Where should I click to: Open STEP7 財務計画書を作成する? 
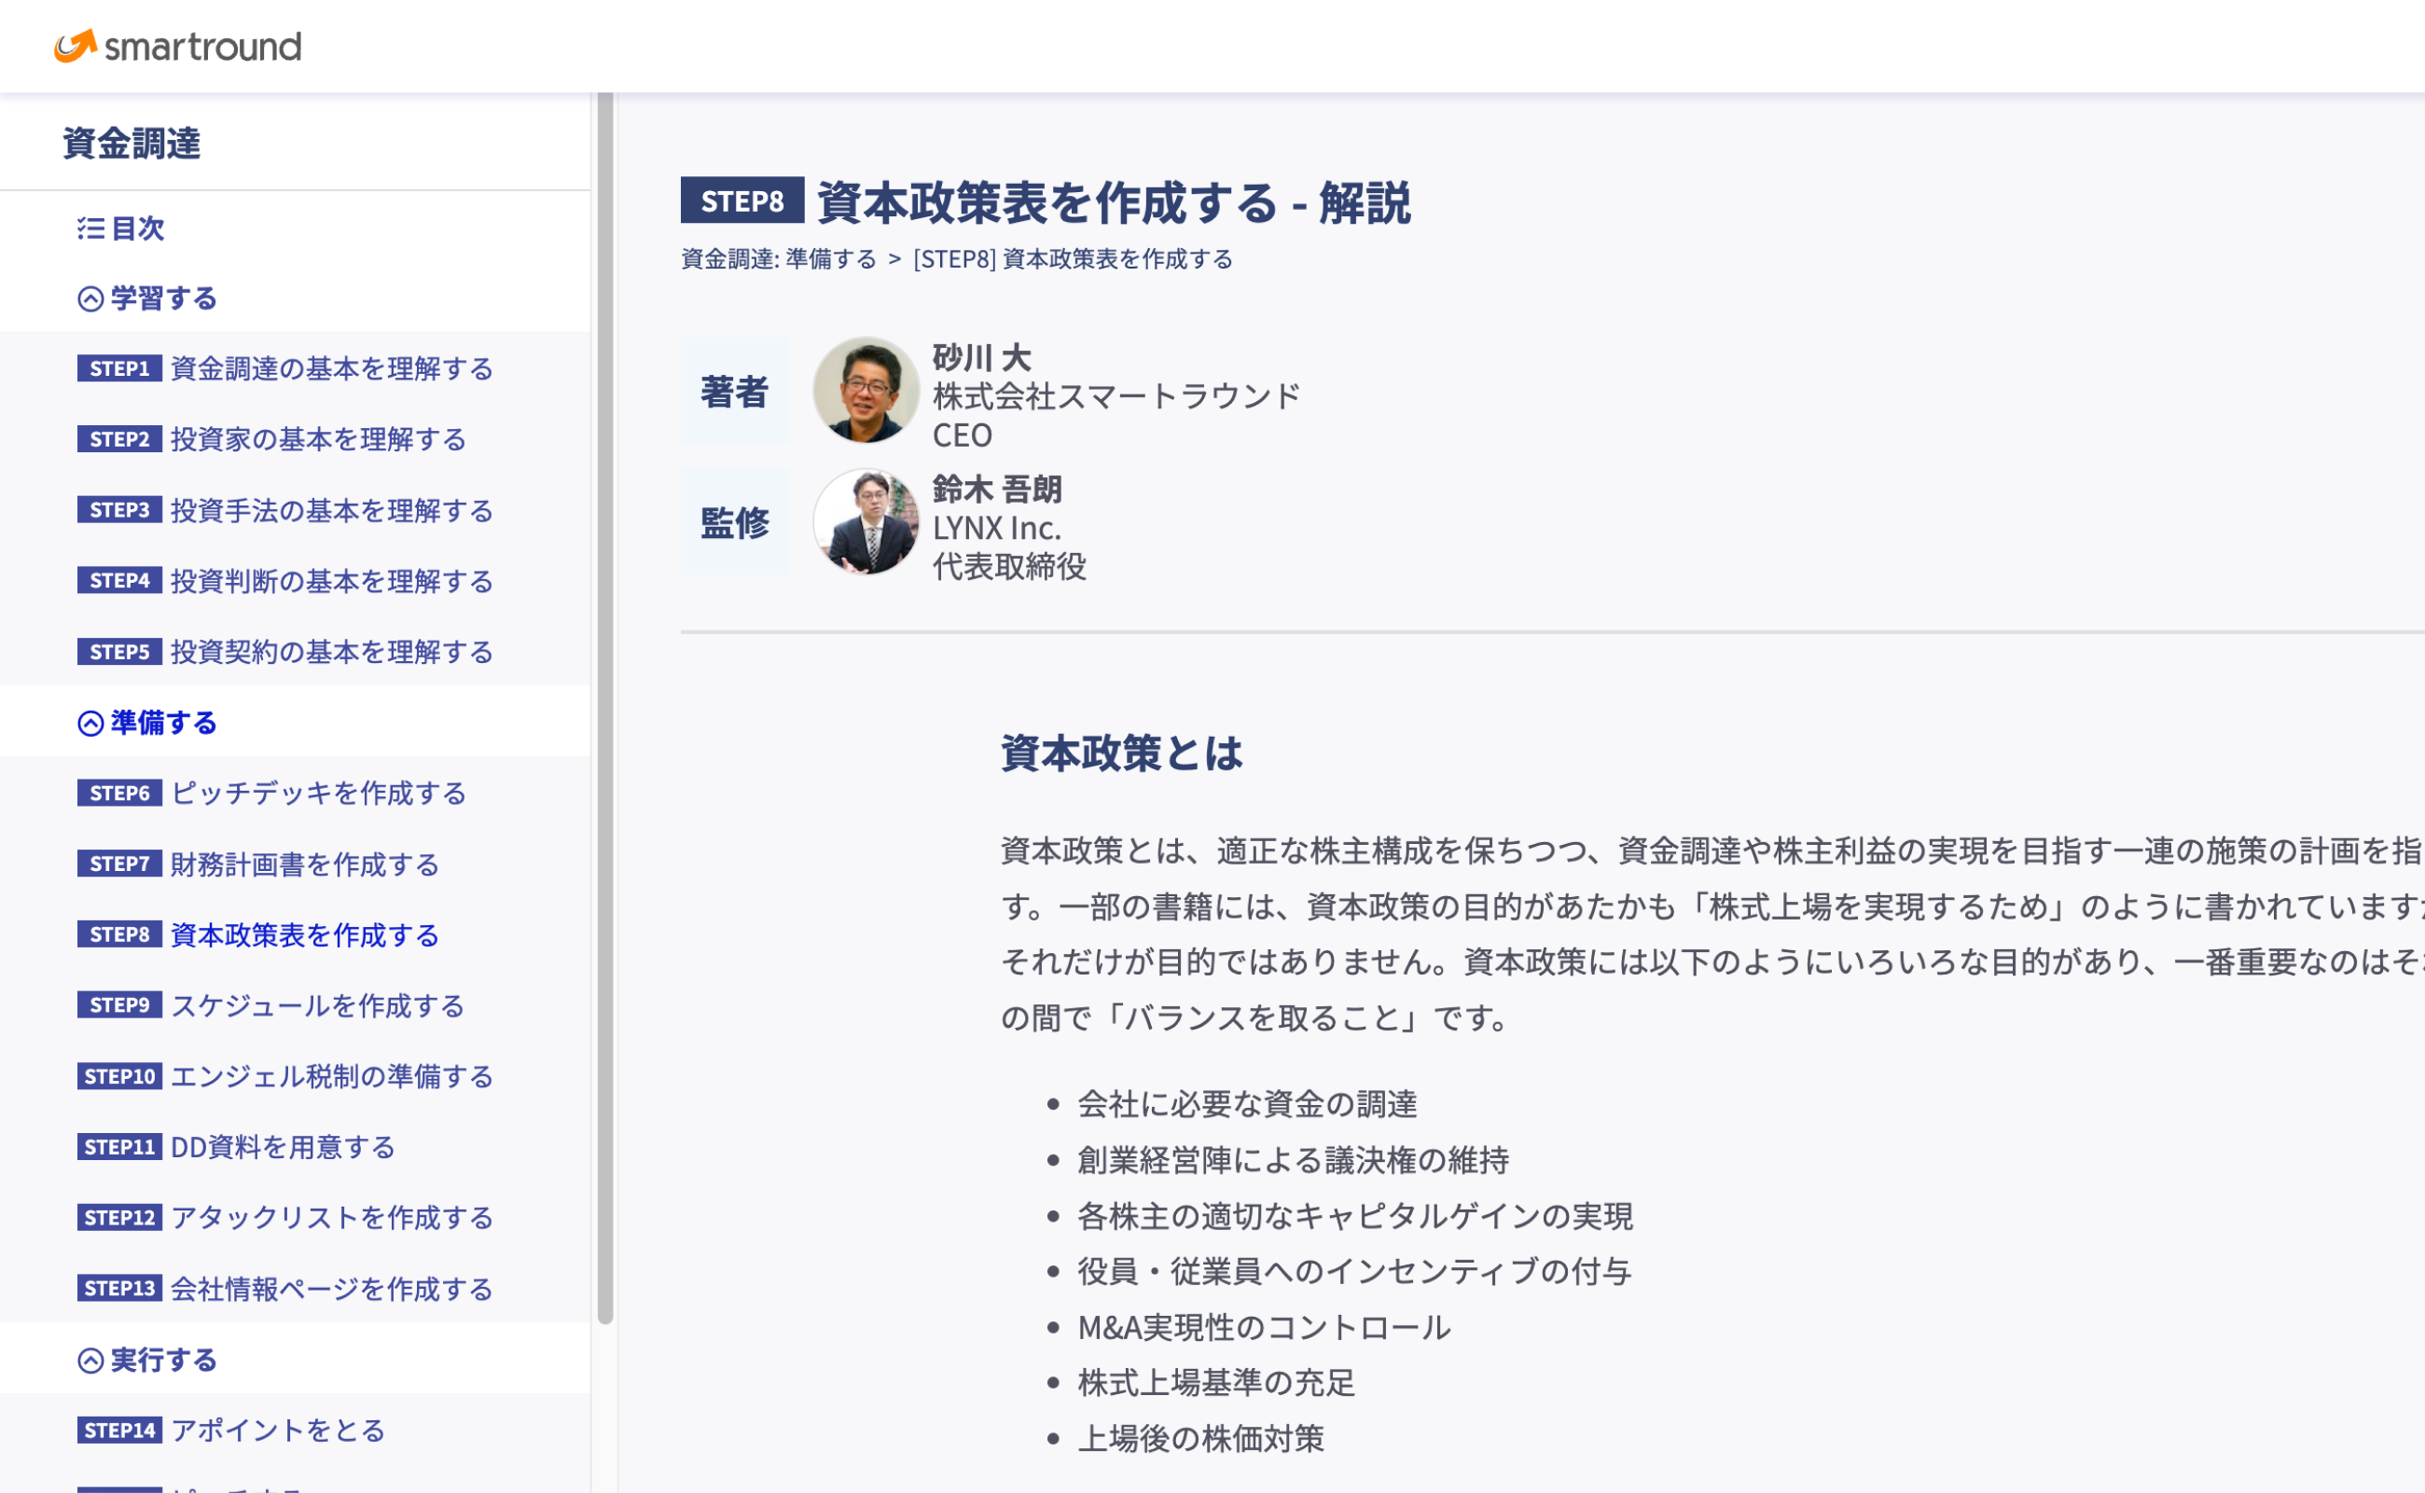(304, 865)
